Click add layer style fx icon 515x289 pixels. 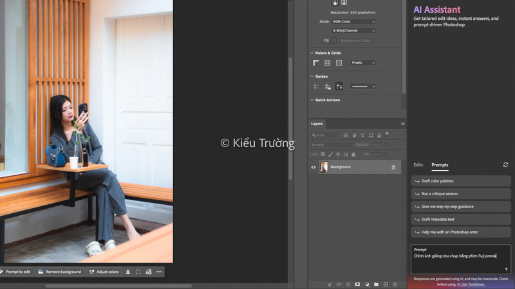[x=348, y=285]
